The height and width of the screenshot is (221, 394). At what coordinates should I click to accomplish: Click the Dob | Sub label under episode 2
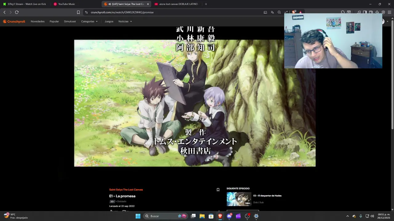pyautogui.click(x=259, y=203)
